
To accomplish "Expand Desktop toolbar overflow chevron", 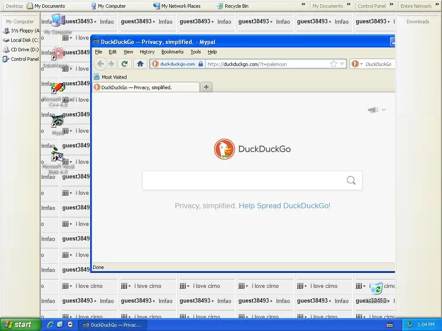I will pos(303,4).
